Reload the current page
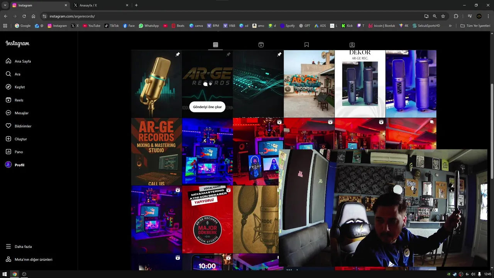Viewport: 494px width, 278px height. 24,16
